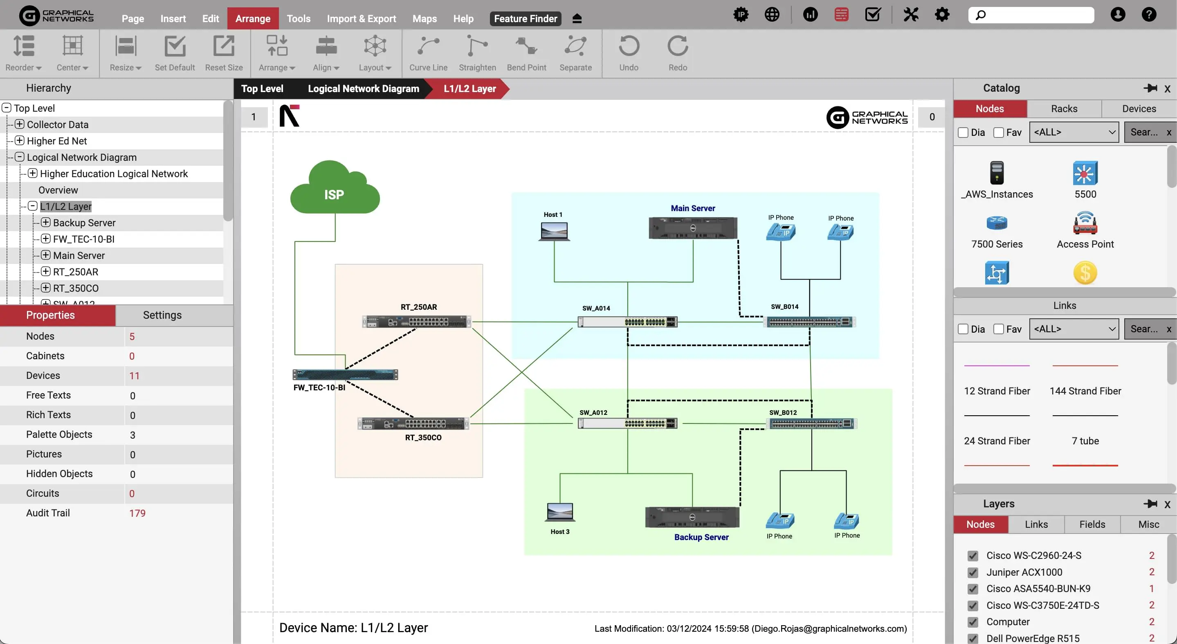The image size is (1177, 644).
Task: Switch to the Settings tab
Action: 162,315
